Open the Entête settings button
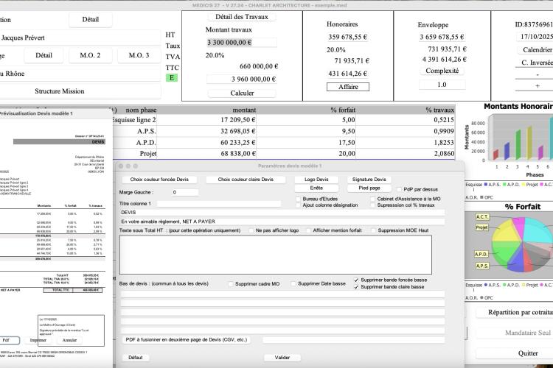The image size is (553, 368). pyautogui.click(x=316, y=188)
